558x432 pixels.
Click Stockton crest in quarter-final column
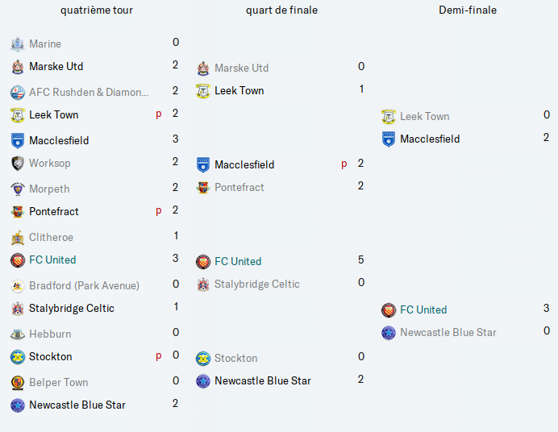coord(203,359)
